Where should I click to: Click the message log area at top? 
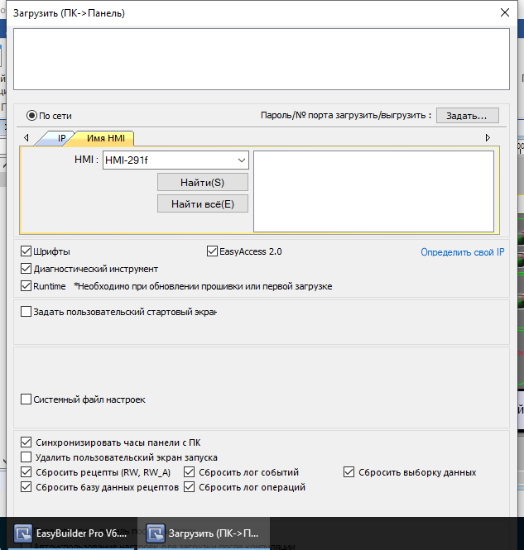[x=262, y=59]
